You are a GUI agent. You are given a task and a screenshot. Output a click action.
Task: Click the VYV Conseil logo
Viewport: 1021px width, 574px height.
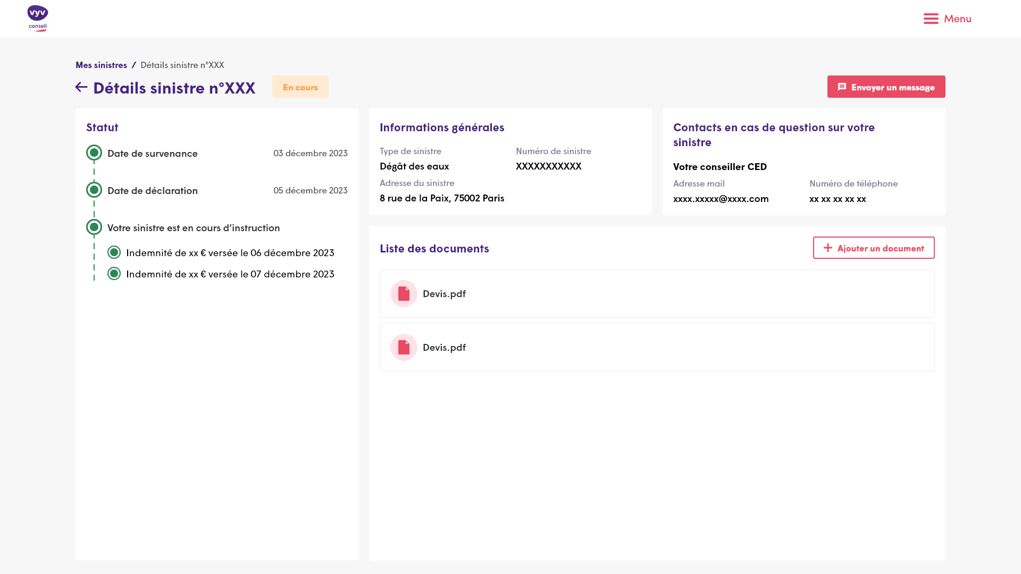point(37,19)
